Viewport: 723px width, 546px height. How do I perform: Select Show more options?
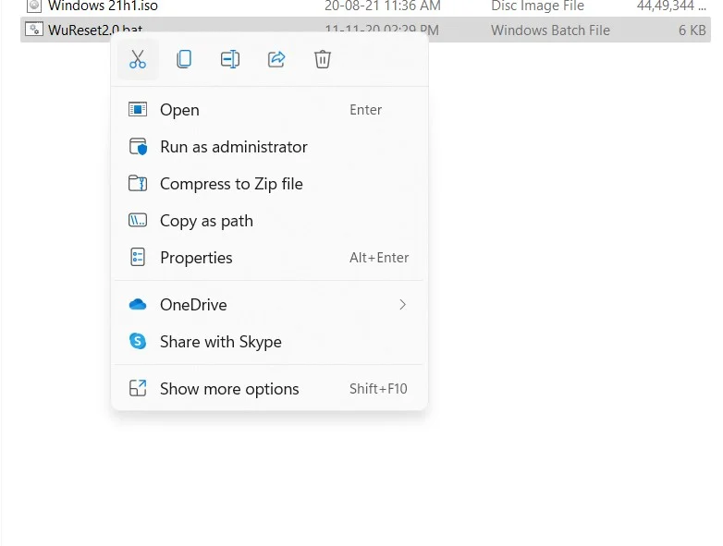[269, 389]
